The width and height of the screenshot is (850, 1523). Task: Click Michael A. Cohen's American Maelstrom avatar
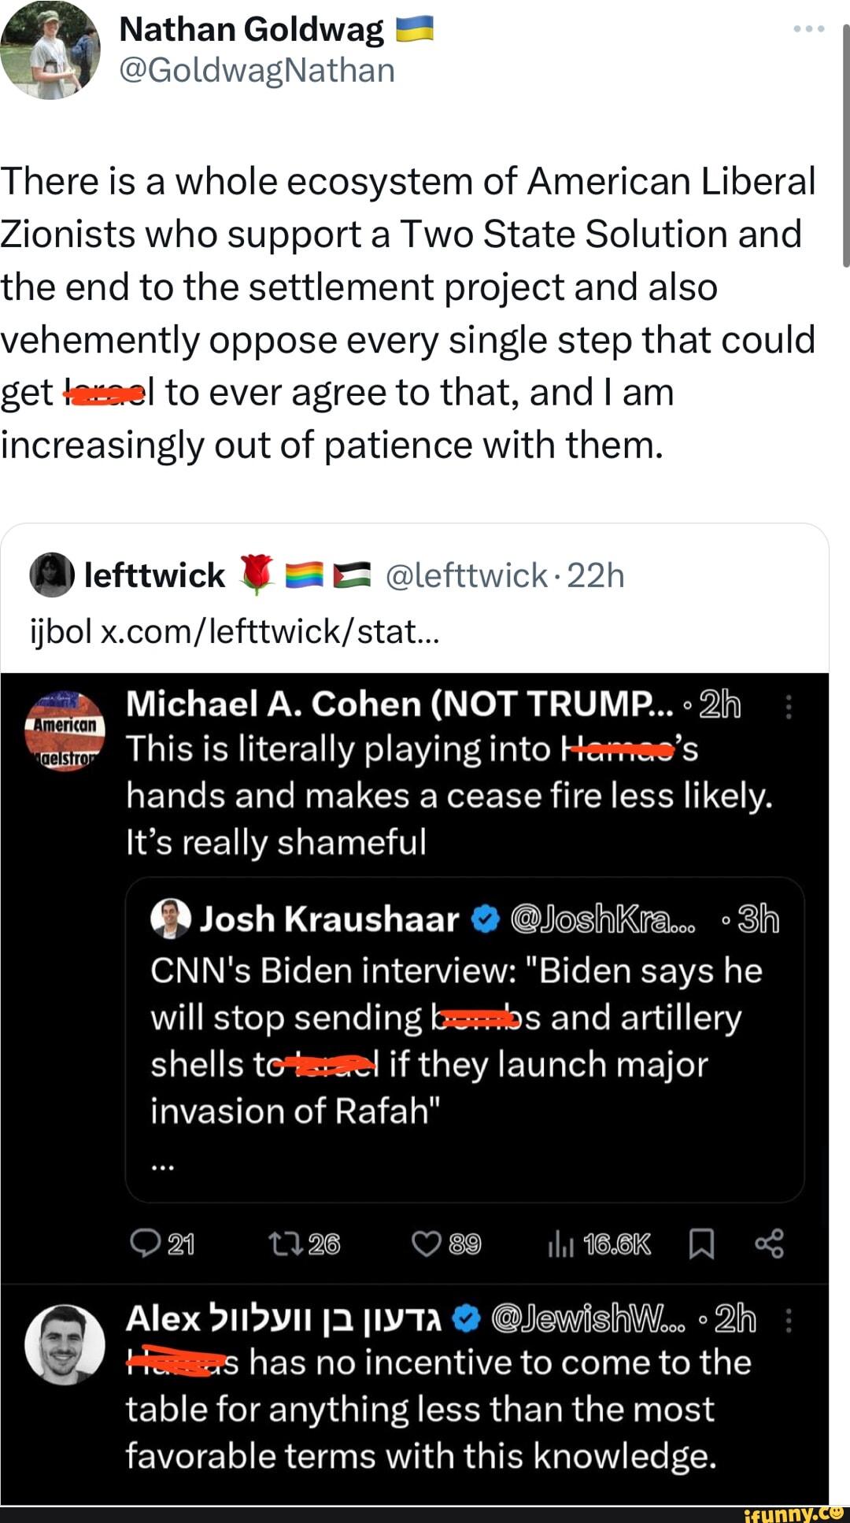click(65, 731)
